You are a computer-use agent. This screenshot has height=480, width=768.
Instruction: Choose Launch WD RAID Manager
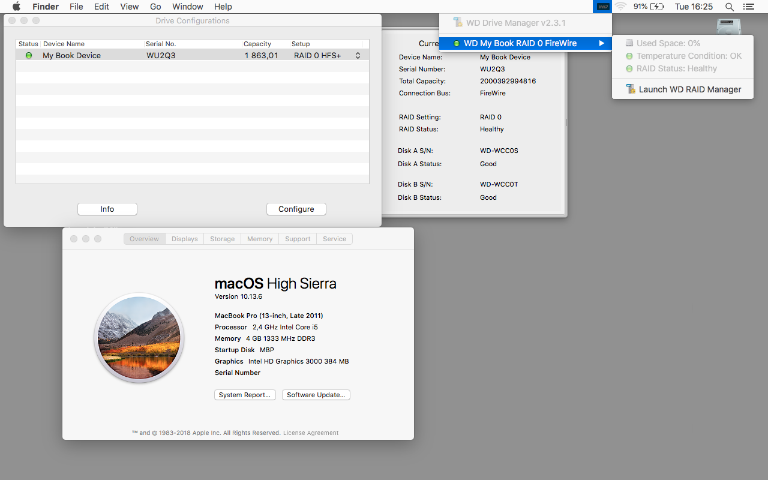point(683,89)
